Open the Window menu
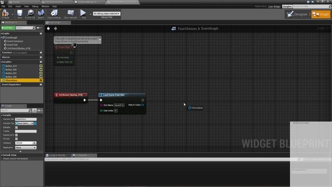This screenshot has width=332, height=187. pyautogui.click(x=45, y=6)
